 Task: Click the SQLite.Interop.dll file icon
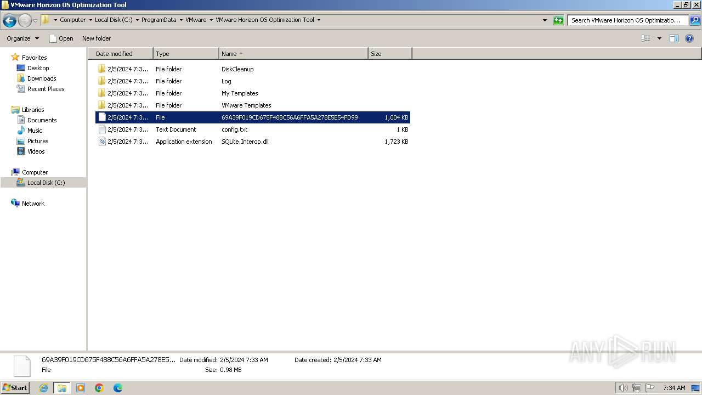click(101, 142)
